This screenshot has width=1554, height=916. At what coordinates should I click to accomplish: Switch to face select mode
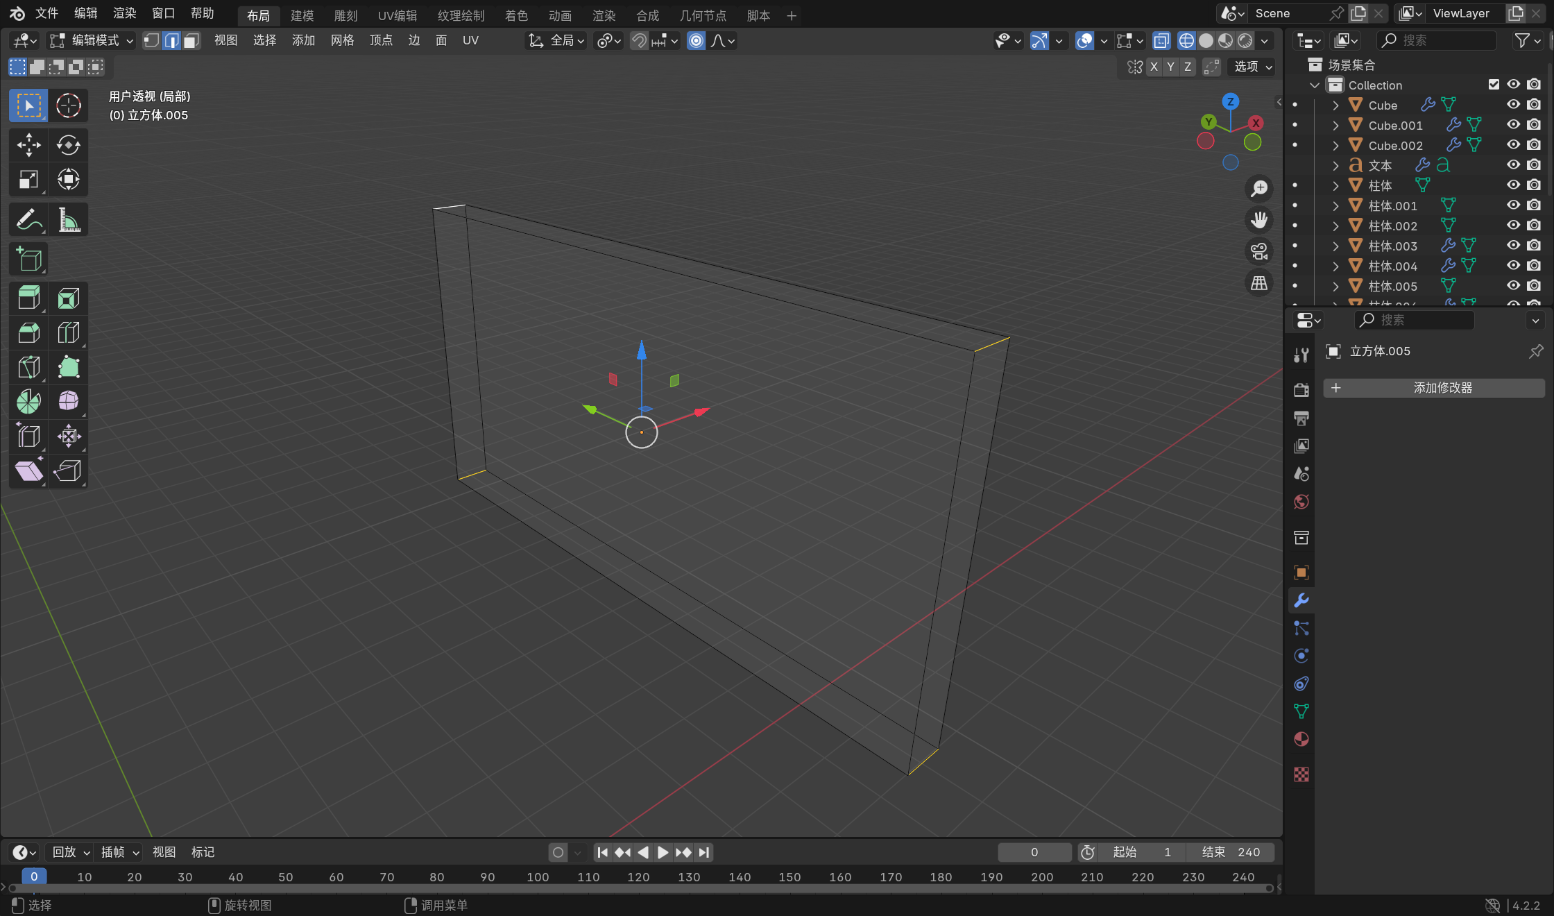191,41
